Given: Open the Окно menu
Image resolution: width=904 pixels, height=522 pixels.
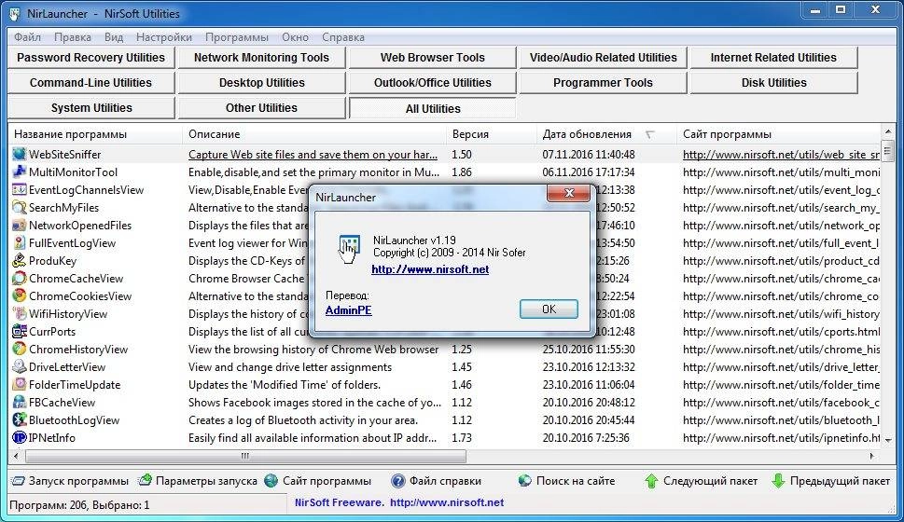Looking at the screenshot, I should pyautogui.click(x=295, y=37).
